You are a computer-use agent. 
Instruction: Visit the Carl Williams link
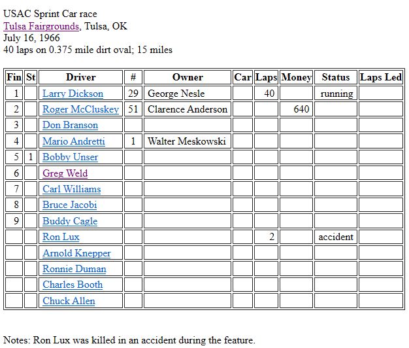click(x=71, y=189)
